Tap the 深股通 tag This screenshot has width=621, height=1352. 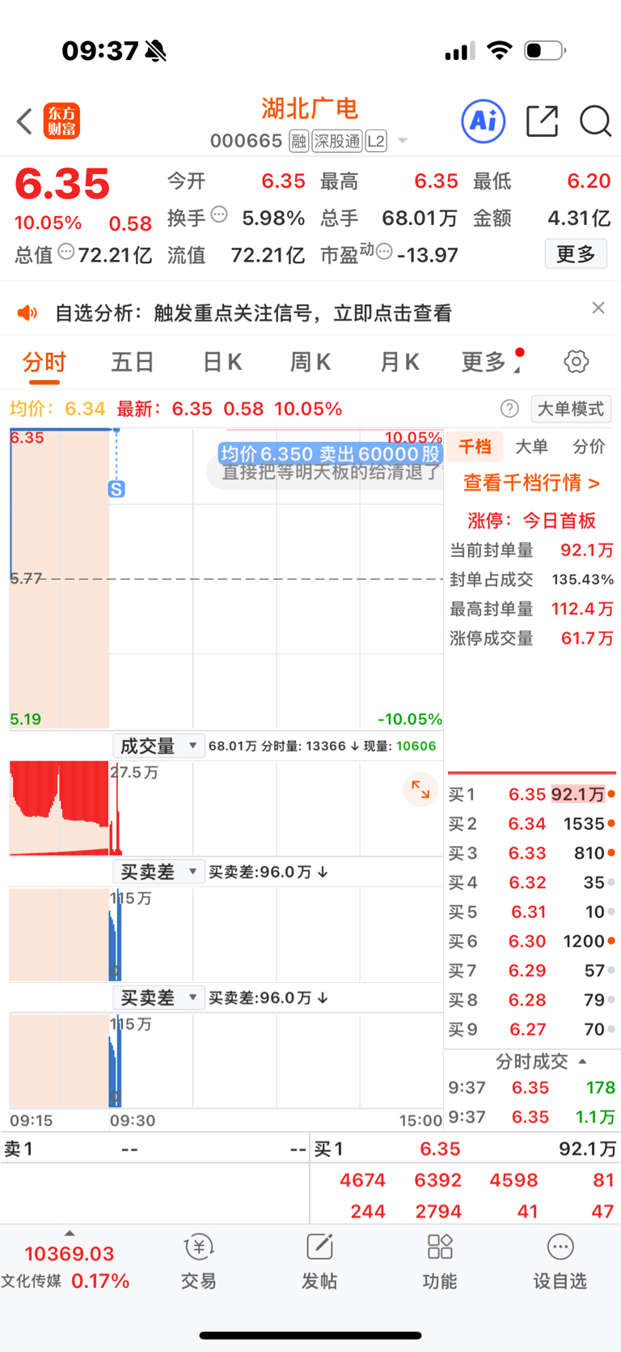pyautogui.click(x=337, y=142)
